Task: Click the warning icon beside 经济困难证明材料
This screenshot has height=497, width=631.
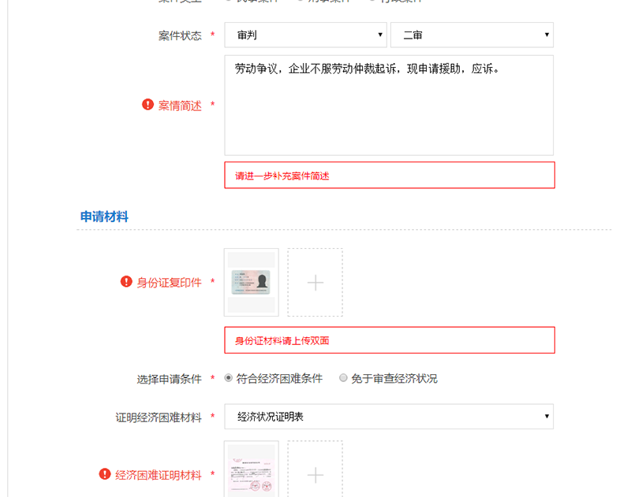Action: click(x=105, y=474)
